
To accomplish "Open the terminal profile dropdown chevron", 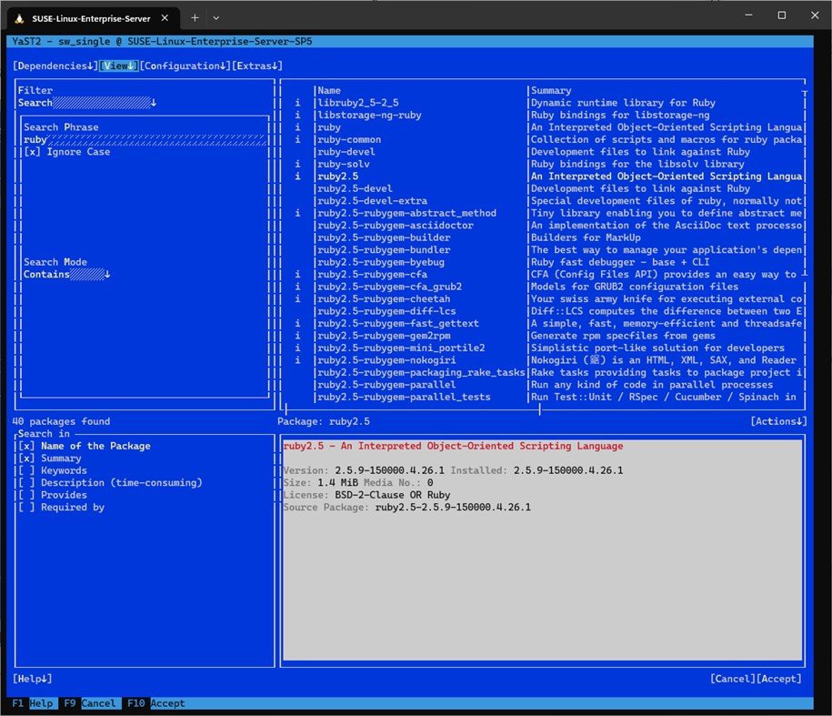I will tap(216, 18).
